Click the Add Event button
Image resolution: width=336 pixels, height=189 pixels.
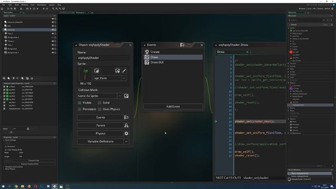173,107
